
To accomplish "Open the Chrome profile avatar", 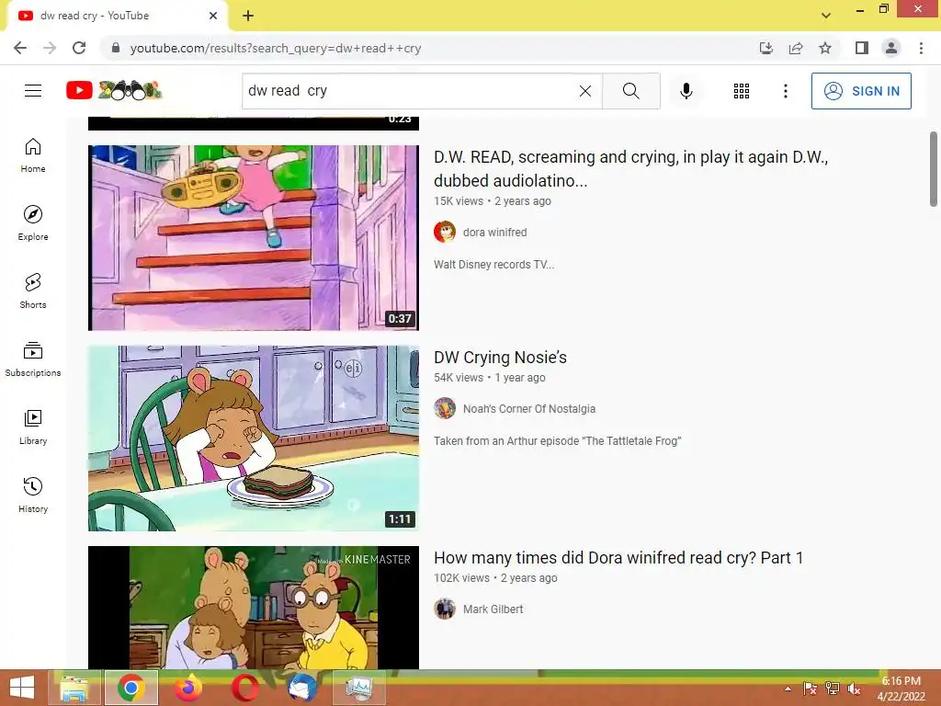I will tap(891, 48).
